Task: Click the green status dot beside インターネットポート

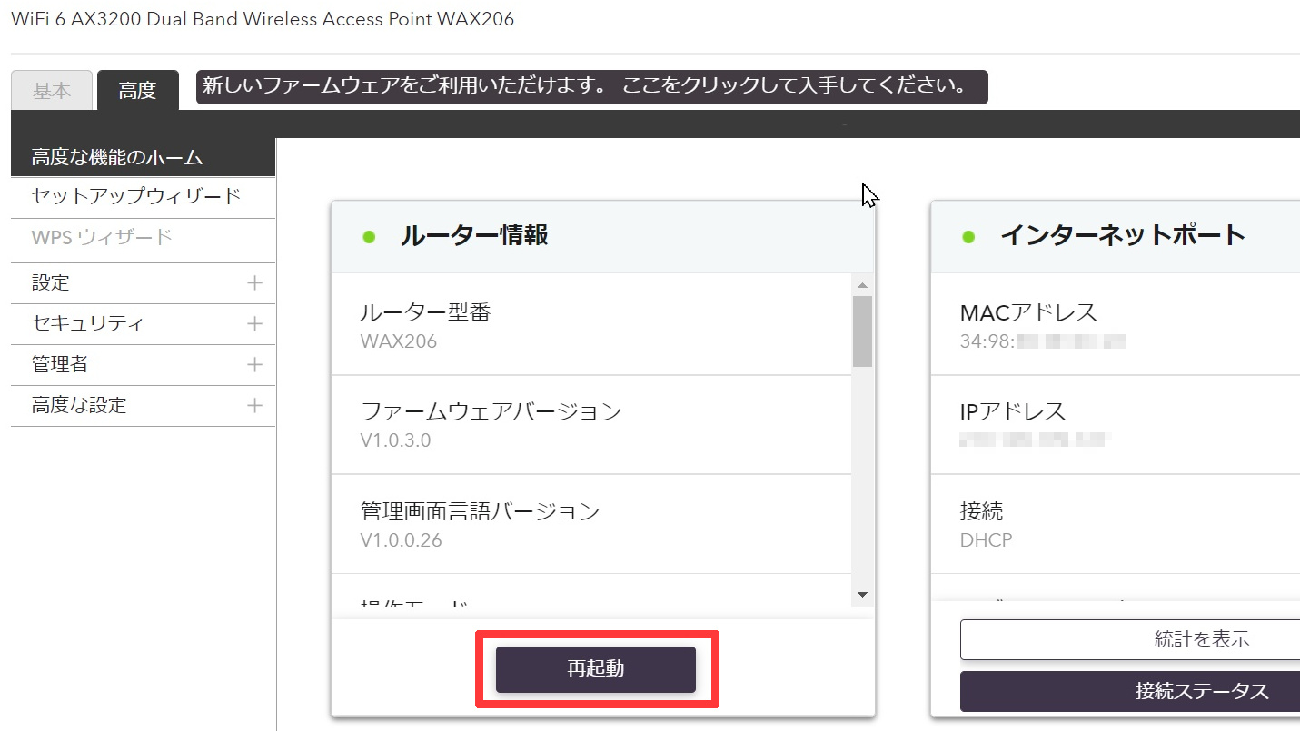Action: pos(968,237)
